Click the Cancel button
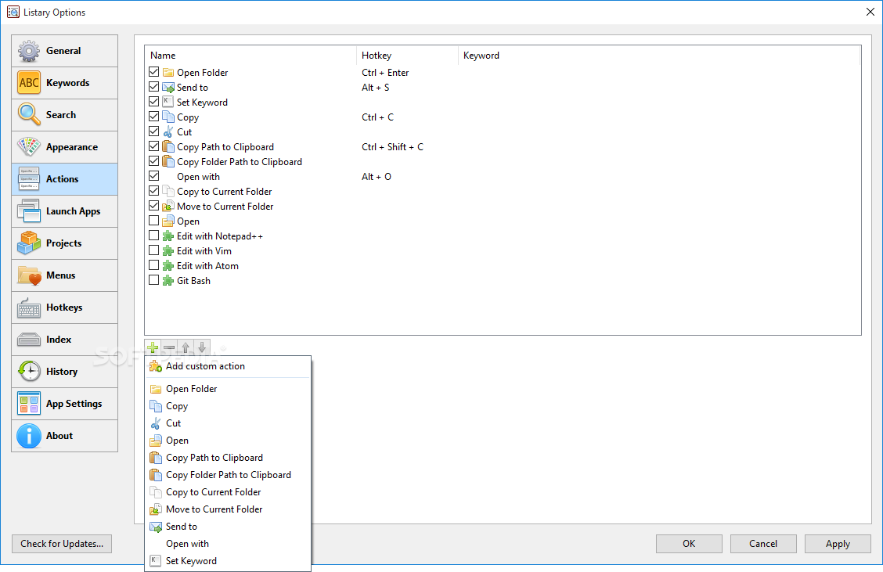This screenshot has height=572, width=883. coord(763,544)
